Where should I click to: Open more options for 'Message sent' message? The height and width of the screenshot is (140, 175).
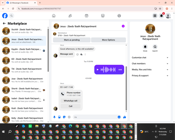click(x=85, y=54)
